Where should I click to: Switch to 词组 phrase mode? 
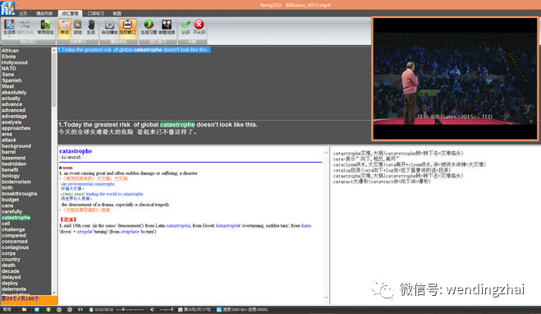point(78,27)
